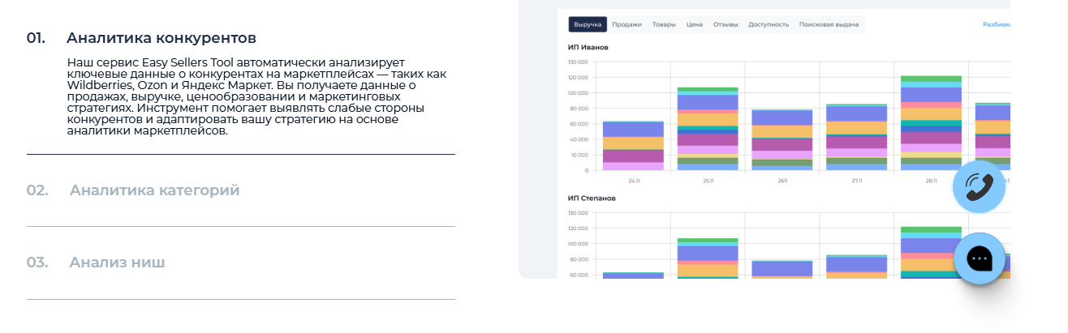Open the Доступность tab
Viewport: 1068px width, 333px height.
point(768,24)
